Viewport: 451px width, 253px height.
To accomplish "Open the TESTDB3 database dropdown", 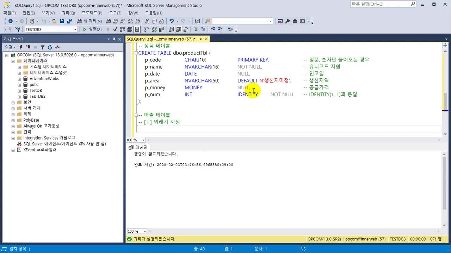I will [75, 30].
